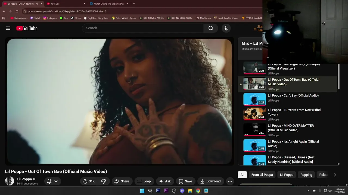
Task: Open the DGF MOVIES PART2 bookmark
Action: click(x=152, y=18)
